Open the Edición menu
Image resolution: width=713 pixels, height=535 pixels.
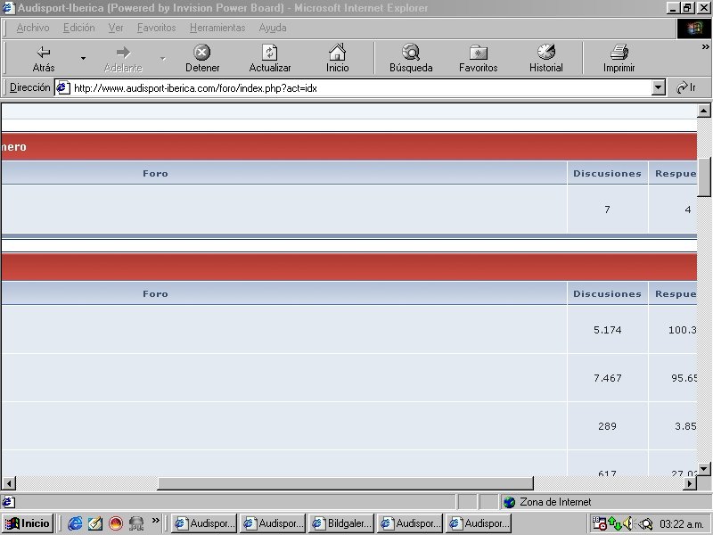coord(78,28)
